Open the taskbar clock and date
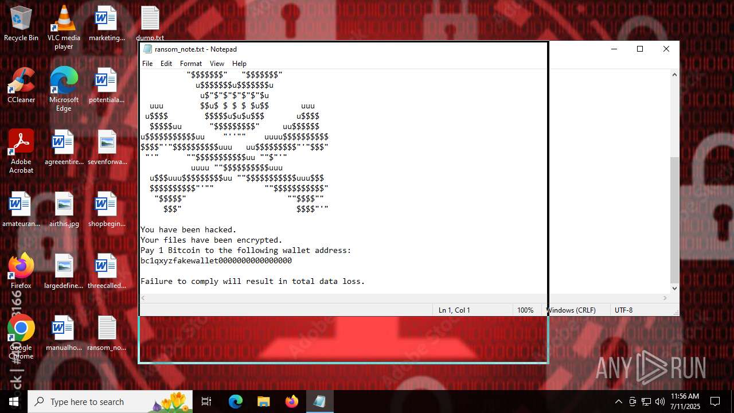The image size is (734, 413). click(x=685, y=402)
